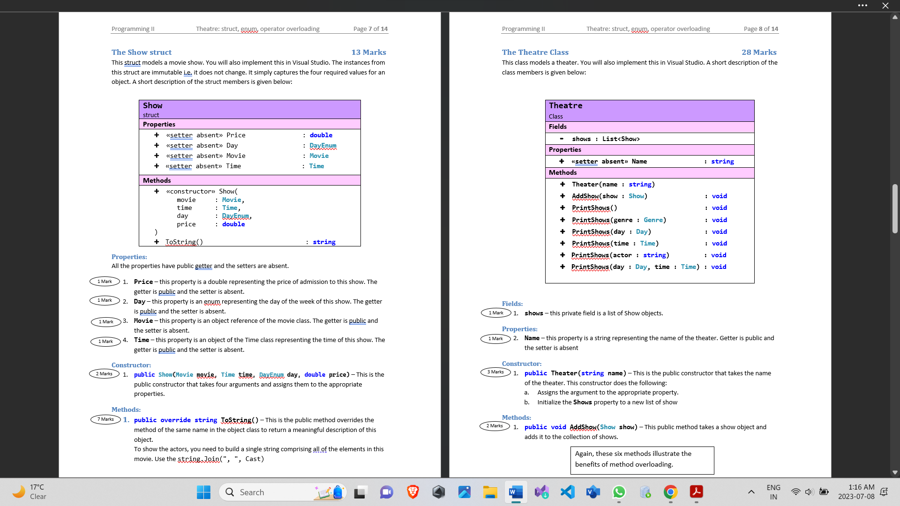The height and width of the screenshot is (506, 900).
Task: Open Adobe Acrobat from taskbar
Action: coord(696,492)
